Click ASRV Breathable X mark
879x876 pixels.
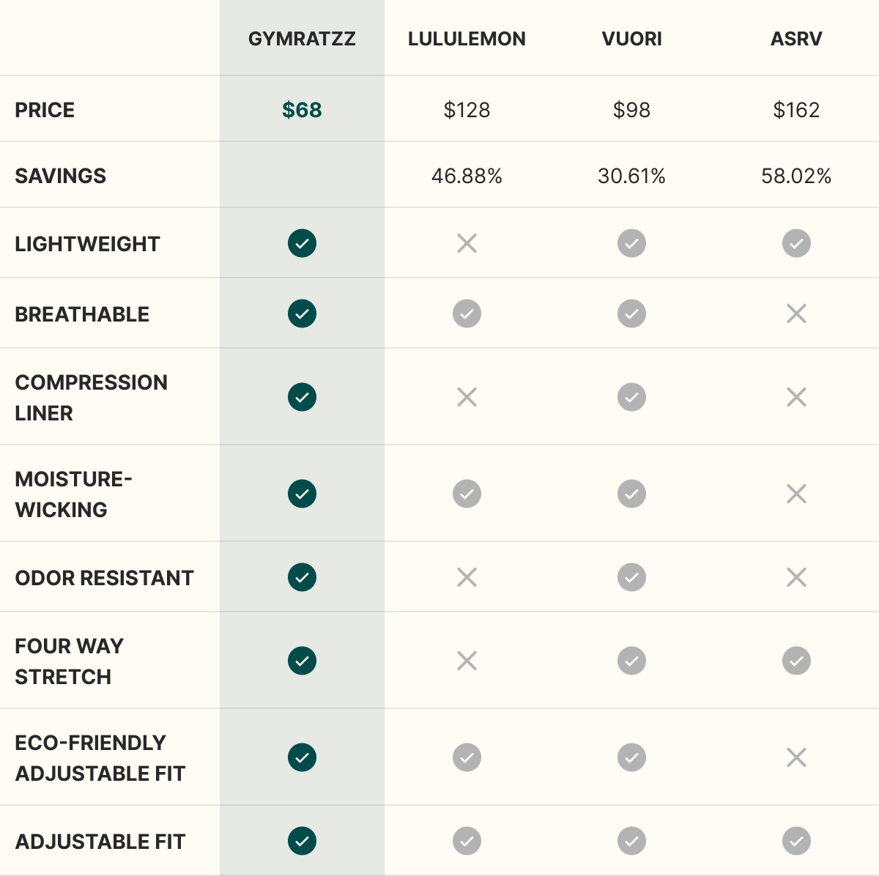click(x=796, y=313)
